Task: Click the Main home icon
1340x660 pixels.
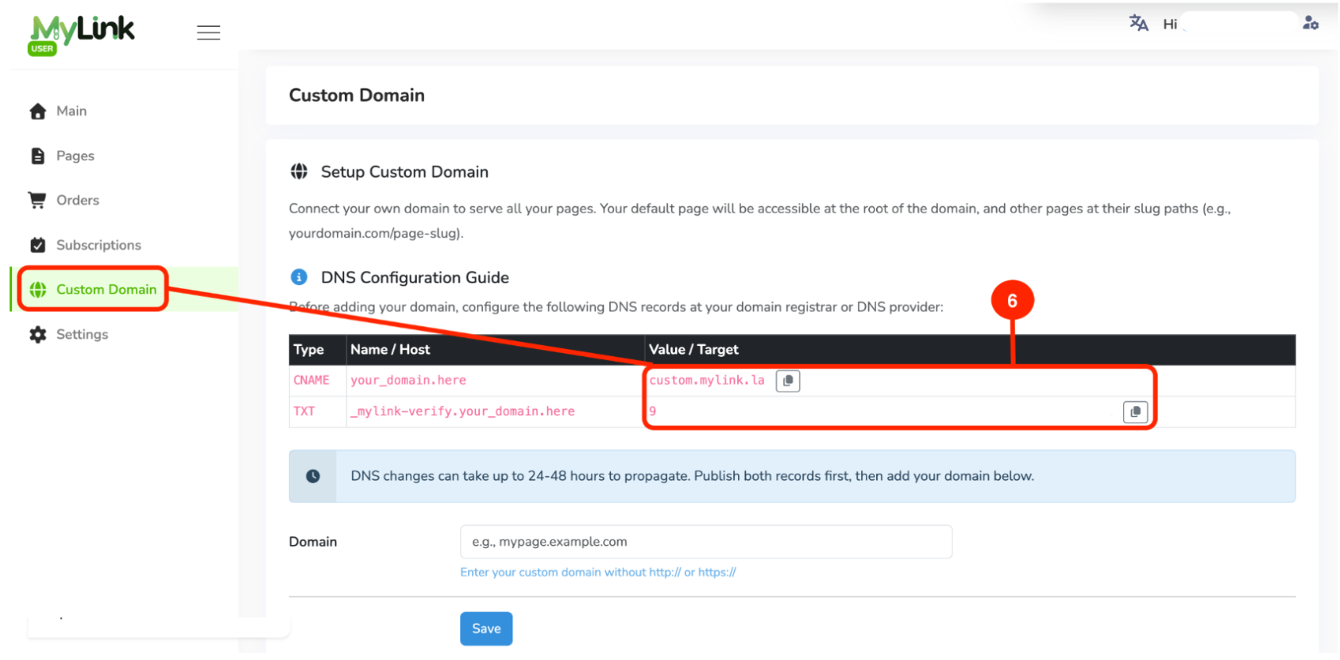Action: [x=37, y=111]
